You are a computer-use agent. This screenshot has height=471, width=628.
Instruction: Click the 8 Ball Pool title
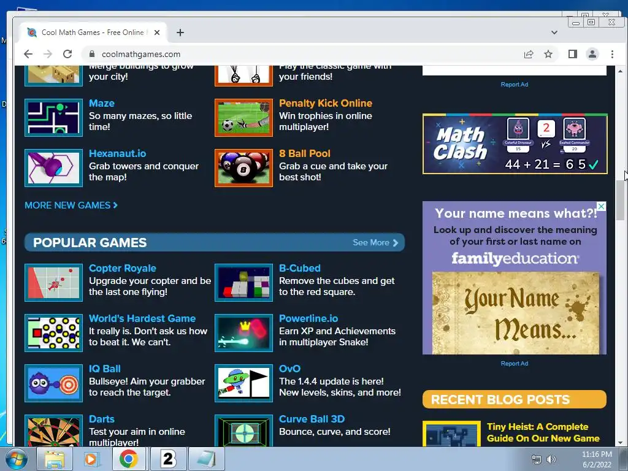click(x=305, y=153)
